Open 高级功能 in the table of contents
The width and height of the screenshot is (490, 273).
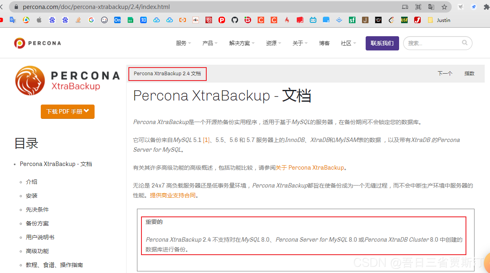(37, 251)
